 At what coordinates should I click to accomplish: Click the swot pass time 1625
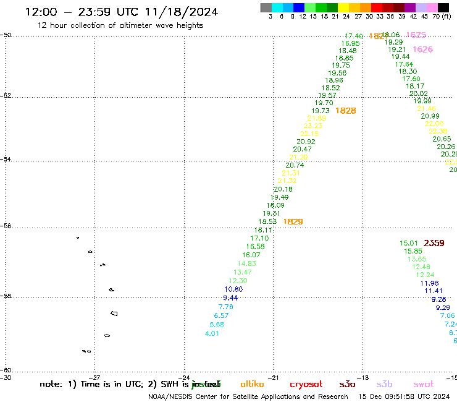tap(416, 35)
